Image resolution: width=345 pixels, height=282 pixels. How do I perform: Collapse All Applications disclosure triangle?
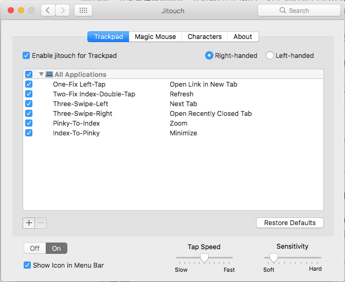point(41,74)
